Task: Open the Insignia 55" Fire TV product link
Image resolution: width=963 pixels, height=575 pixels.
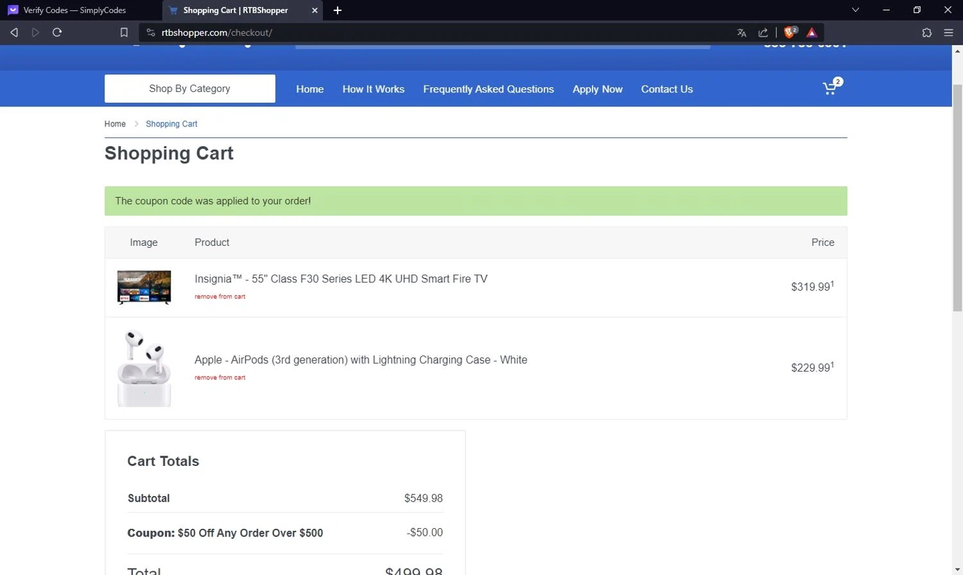Action: (x=341, y=279)
